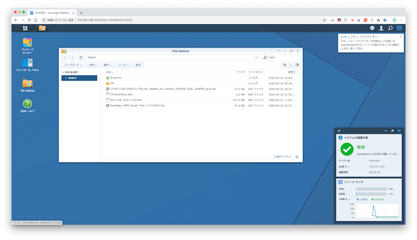Expand the folder1 tree node
Screen dimensions: 417x240
tap(66, 78)
